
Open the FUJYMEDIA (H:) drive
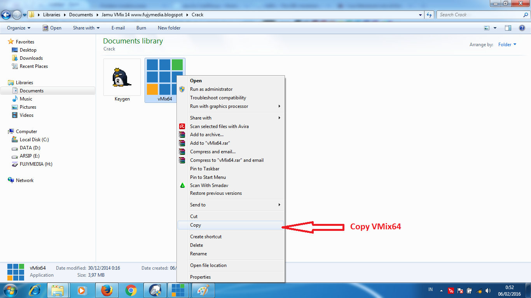click(x=36, y=164)
